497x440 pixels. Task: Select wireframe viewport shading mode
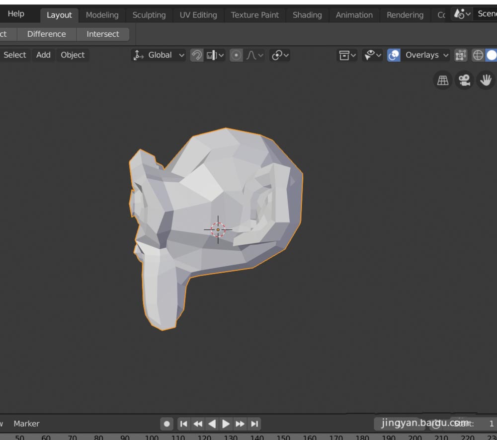coord(479,55)
